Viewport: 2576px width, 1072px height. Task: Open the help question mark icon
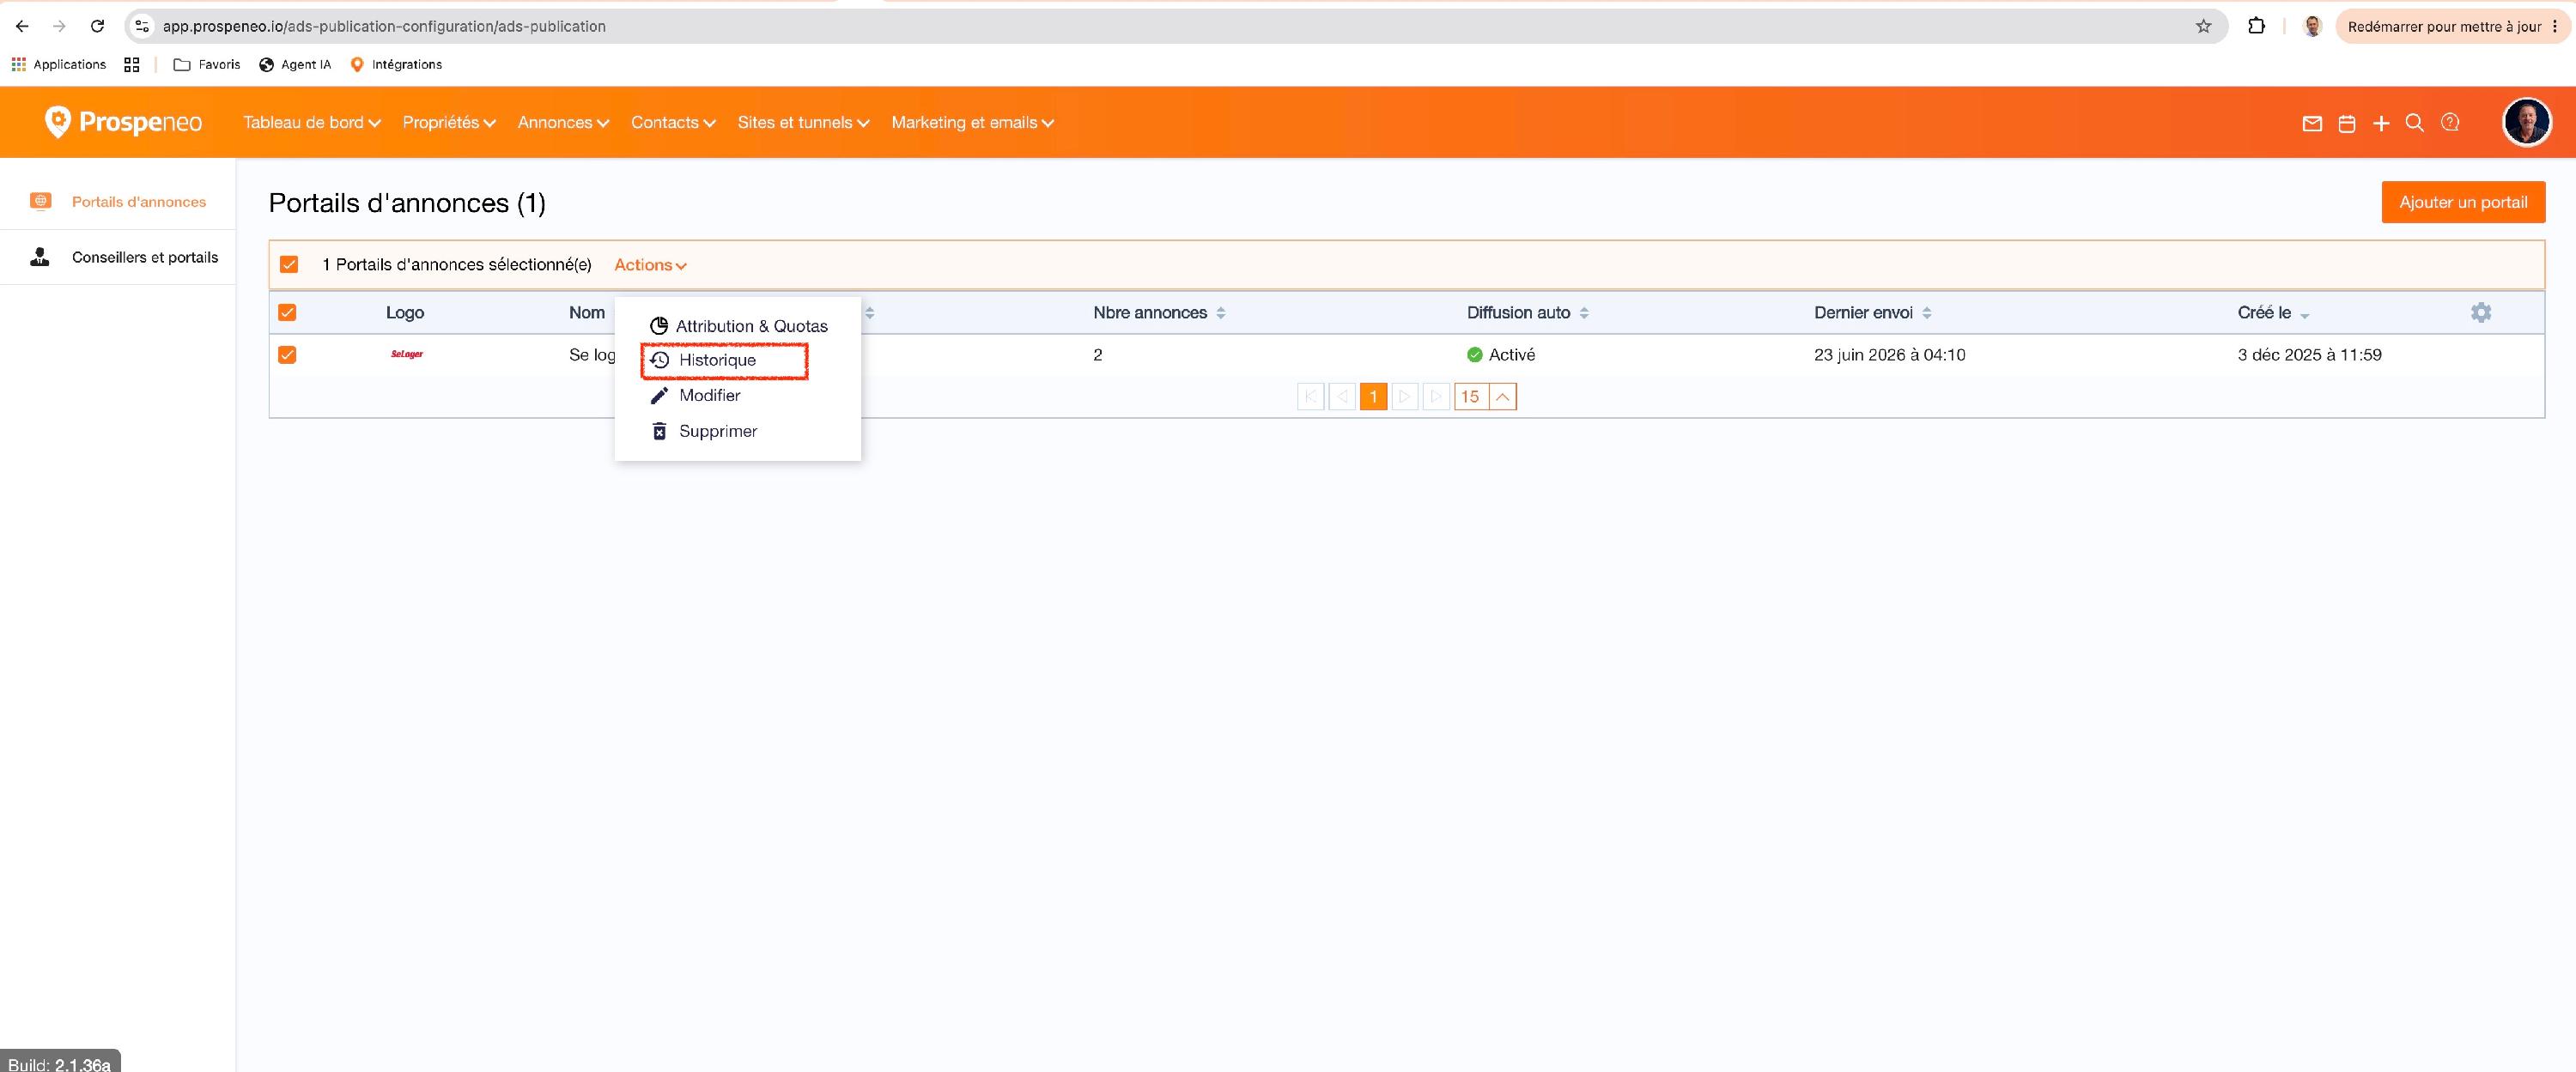2450,122
